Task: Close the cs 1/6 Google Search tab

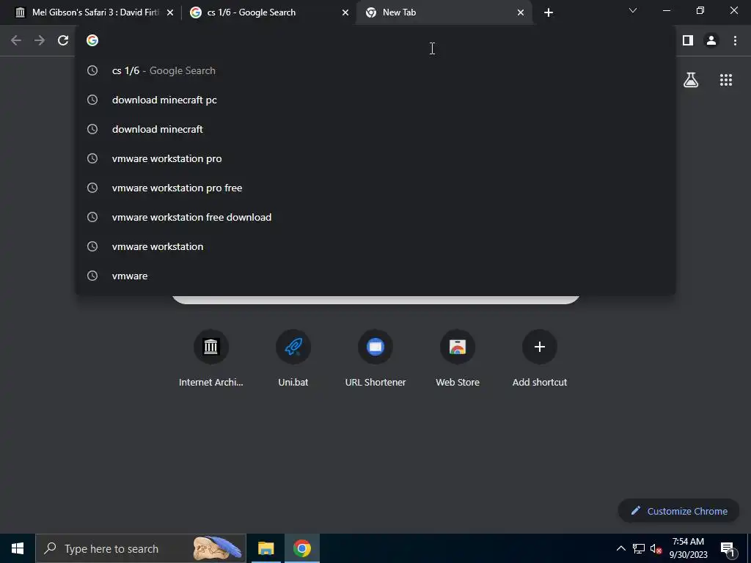Action: pos(345,13)
